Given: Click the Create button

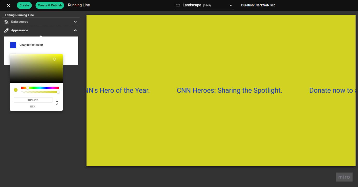Looking at the screenshot, I should (24, 5).
